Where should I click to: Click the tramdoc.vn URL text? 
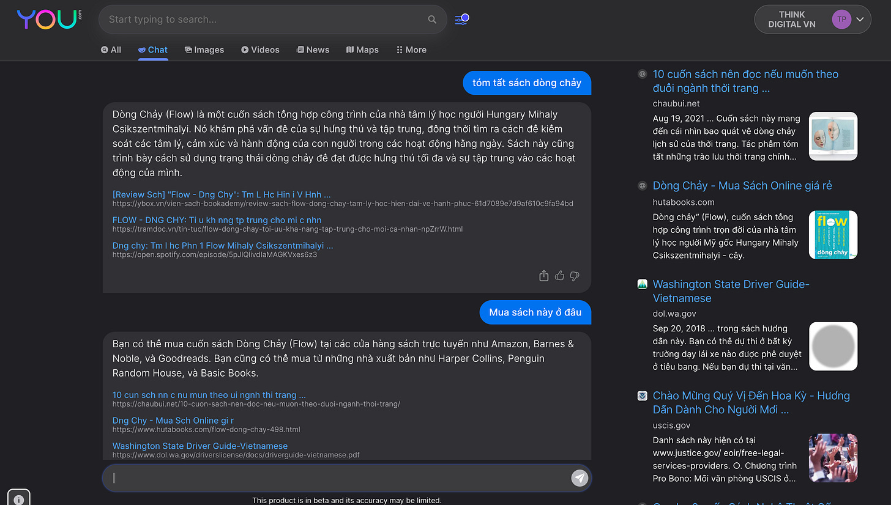(288, 229)
